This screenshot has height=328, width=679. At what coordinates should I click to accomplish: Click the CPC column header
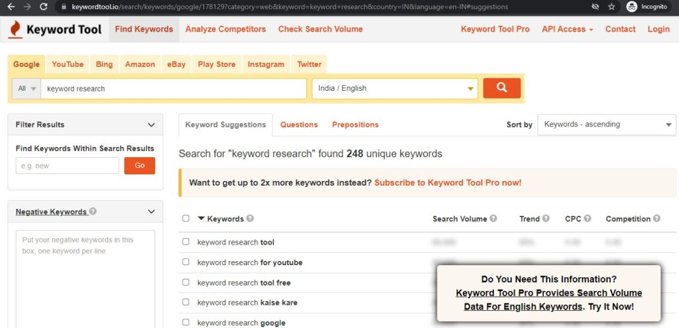(x=573, y=219)
